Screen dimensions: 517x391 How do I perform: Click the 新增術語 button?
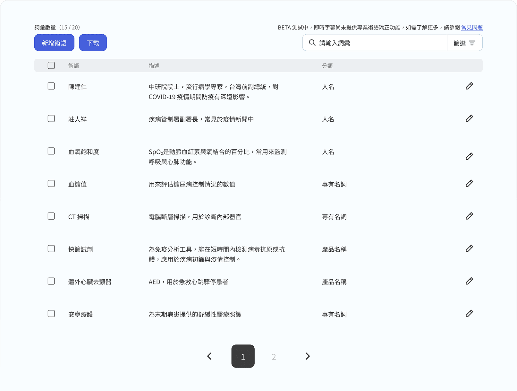[x=54, y=42]
